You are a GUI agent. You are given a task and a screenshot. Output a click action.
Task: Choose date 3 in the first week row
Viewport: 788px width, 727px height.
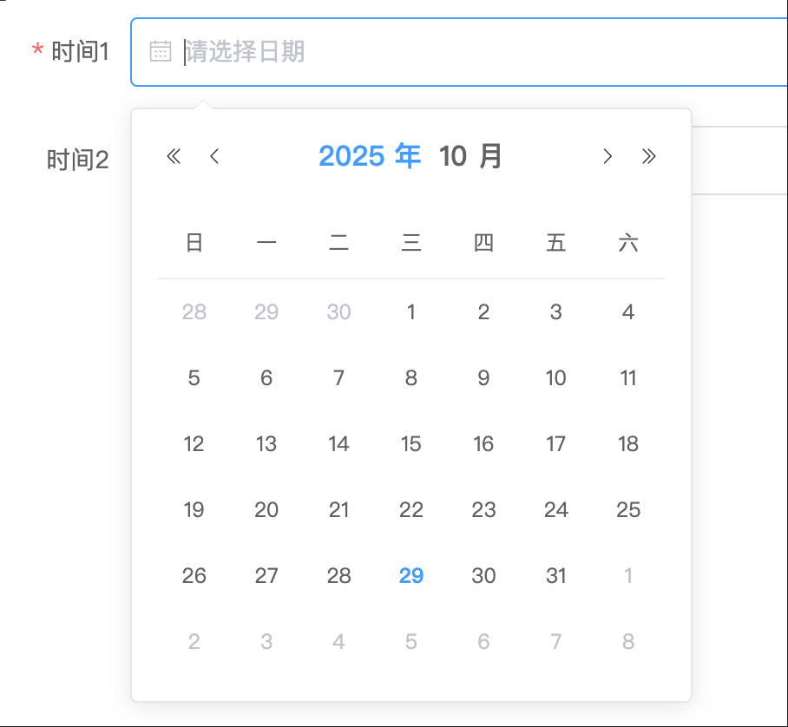(555, 312)
